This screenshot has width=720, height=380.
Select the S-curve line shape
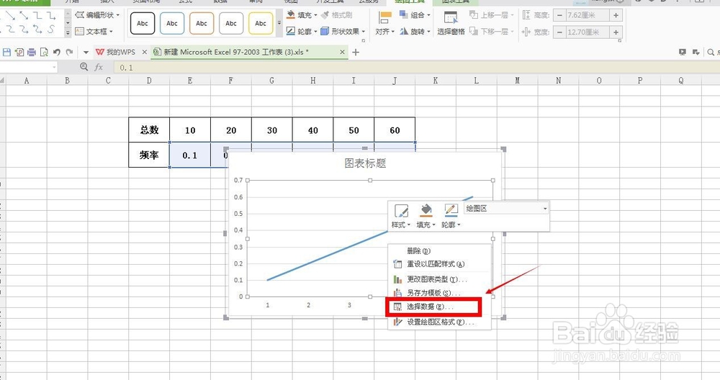50,30
